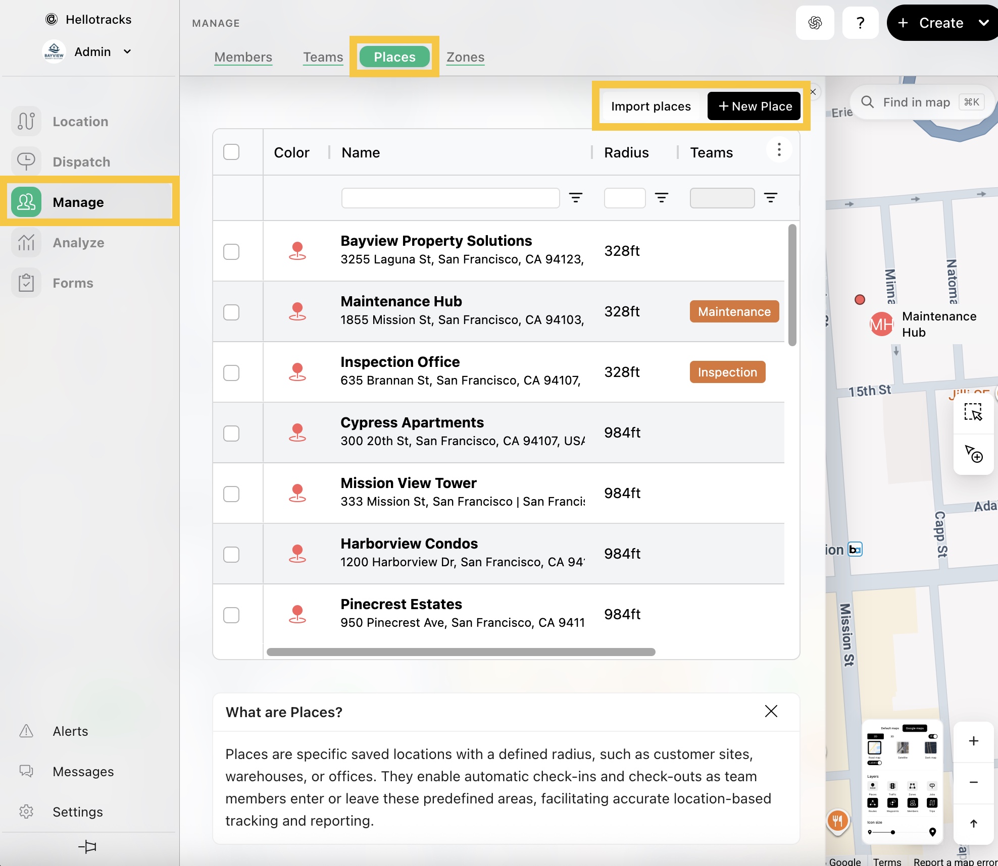Image resolution: width=998 pixels, height=866 pixels.
Task: Close the places panel with X
Action: coord(813,92)
